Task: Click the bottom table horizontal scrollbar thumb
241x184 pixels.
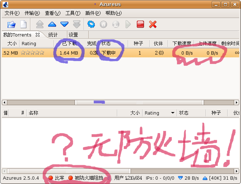Action: pyautogui.click(x=69, y=171)
